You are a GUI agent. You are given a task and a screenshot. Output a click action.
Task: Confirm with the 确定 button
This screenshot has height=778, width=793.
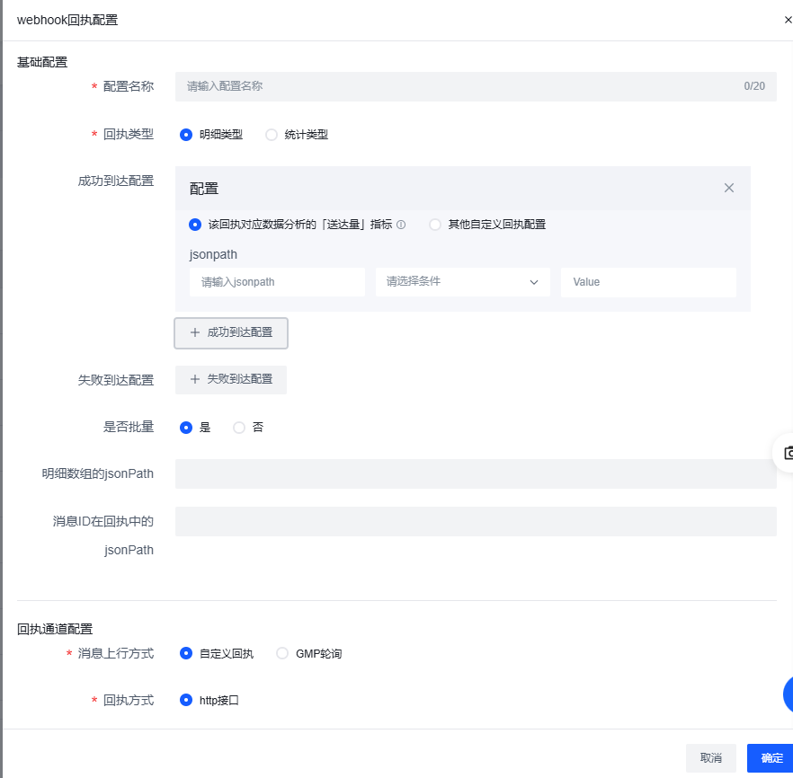[771, 758]
